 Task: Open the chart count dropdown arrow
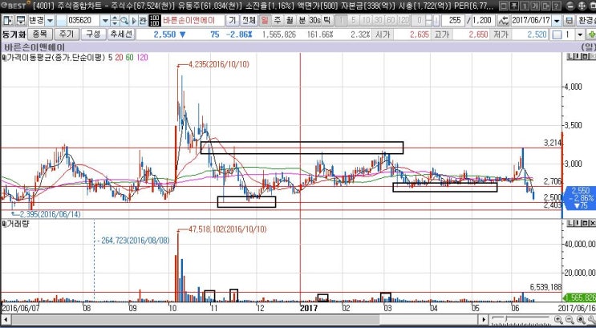click(580, 35)
